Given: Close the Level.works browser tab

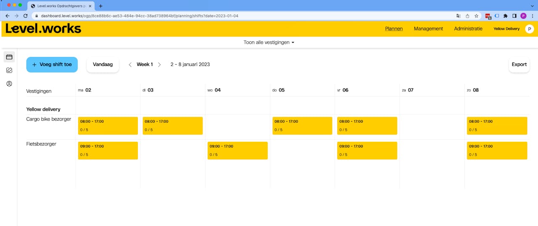Looking at the screenshot, I should [x=90, y=6].
